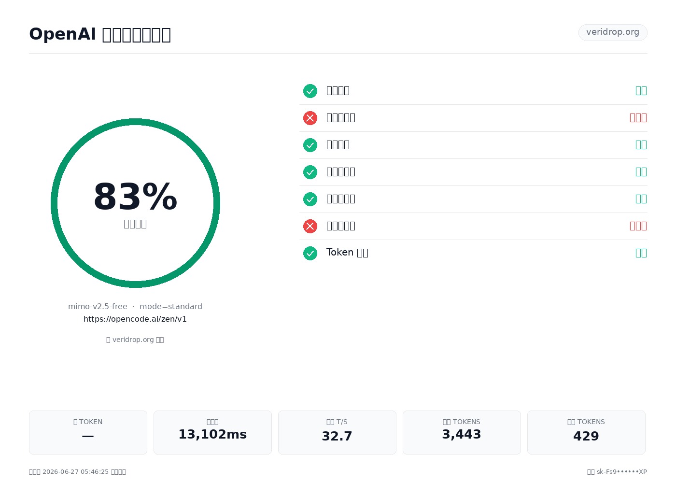Click the last red X icon in checklist

click(310, 226)
